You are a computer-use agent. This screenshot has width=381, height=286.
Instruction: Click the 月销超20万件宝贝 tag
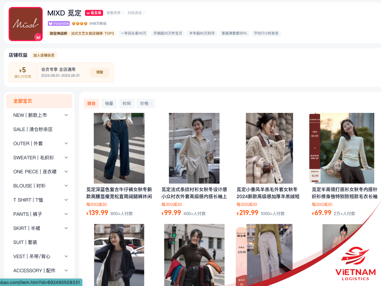click(x=168, y=33)
